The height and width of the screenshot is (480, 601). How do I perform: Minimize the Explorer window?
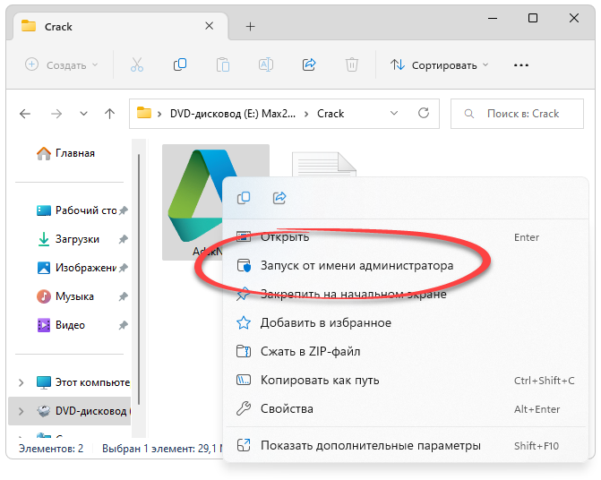pos(493,18)
